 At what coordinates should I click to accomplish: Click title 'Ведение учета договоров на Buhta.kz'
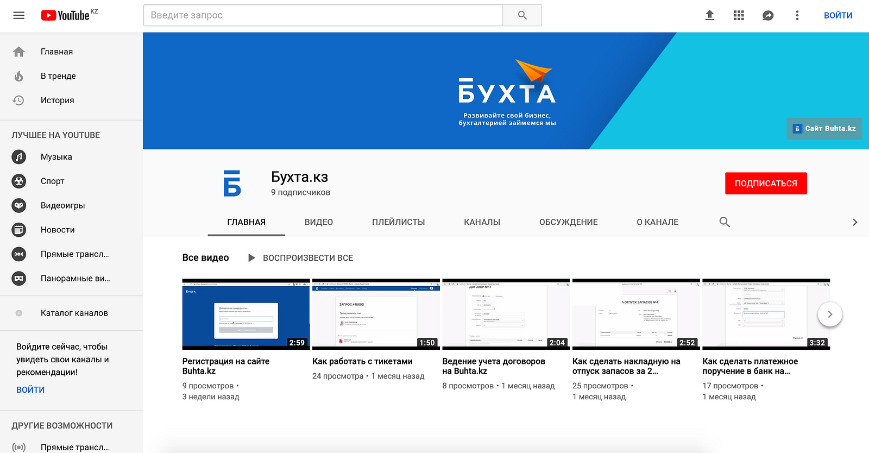494,366
